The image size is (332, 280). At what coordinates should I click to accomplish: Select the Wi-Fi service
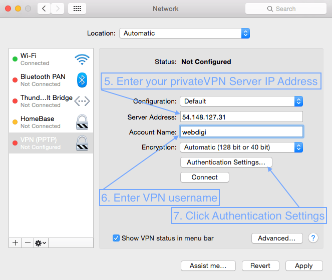click(x=51, y=59)
